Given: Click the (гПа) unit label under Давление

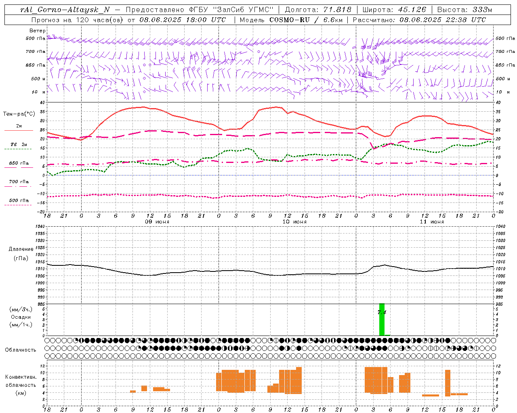Looking at the screenshot, I should (21, 259).
